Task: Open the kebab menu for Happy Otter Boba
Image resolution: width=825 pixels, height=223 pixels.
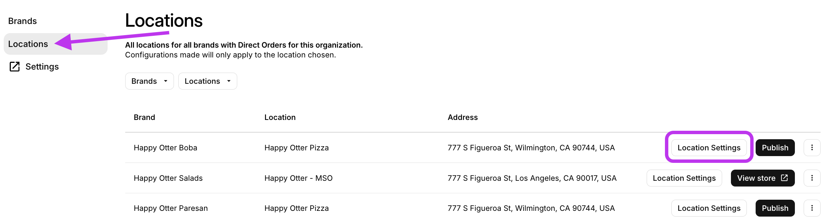Action: click(812, 147)
